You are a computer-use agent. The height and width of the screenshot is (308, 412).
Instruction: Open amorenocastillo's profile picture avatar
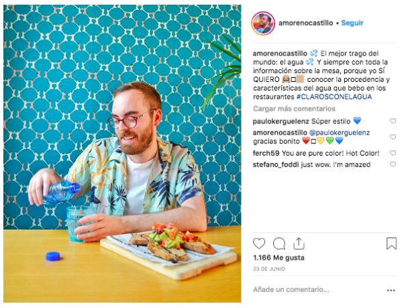263,23
